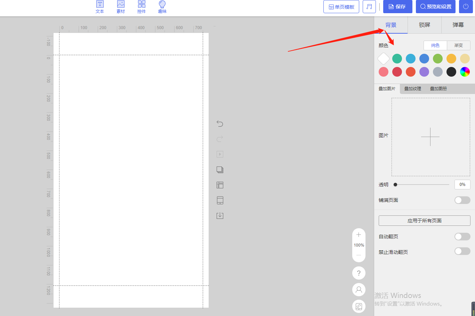Click the 预览和设置 button
475x316 pixels.
436,7
